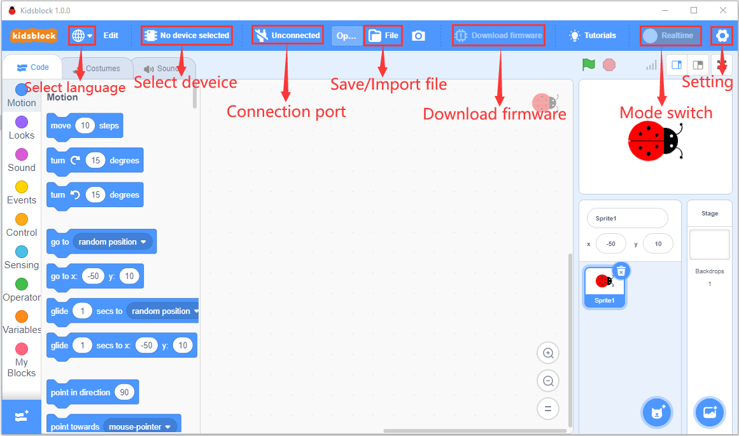Open the language globe dropdown
This screenshot has width=739, height=436.
point(82,36)
